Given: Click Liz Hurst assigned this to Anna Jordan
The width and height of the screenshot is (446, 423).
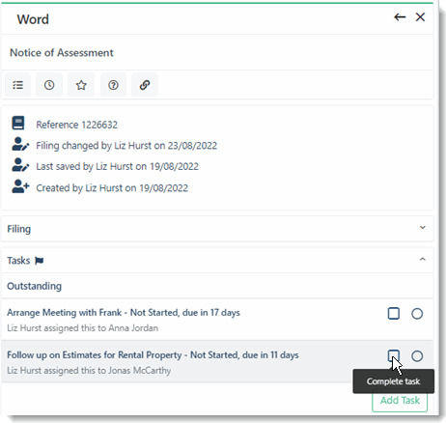Looking at the screenshot, I should 83,328.
